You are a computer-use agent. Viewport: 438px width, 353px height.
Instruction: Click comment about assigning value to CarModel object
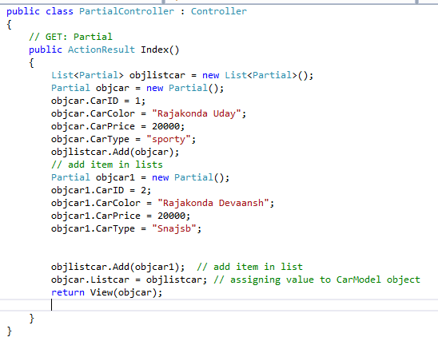point(317,280)
